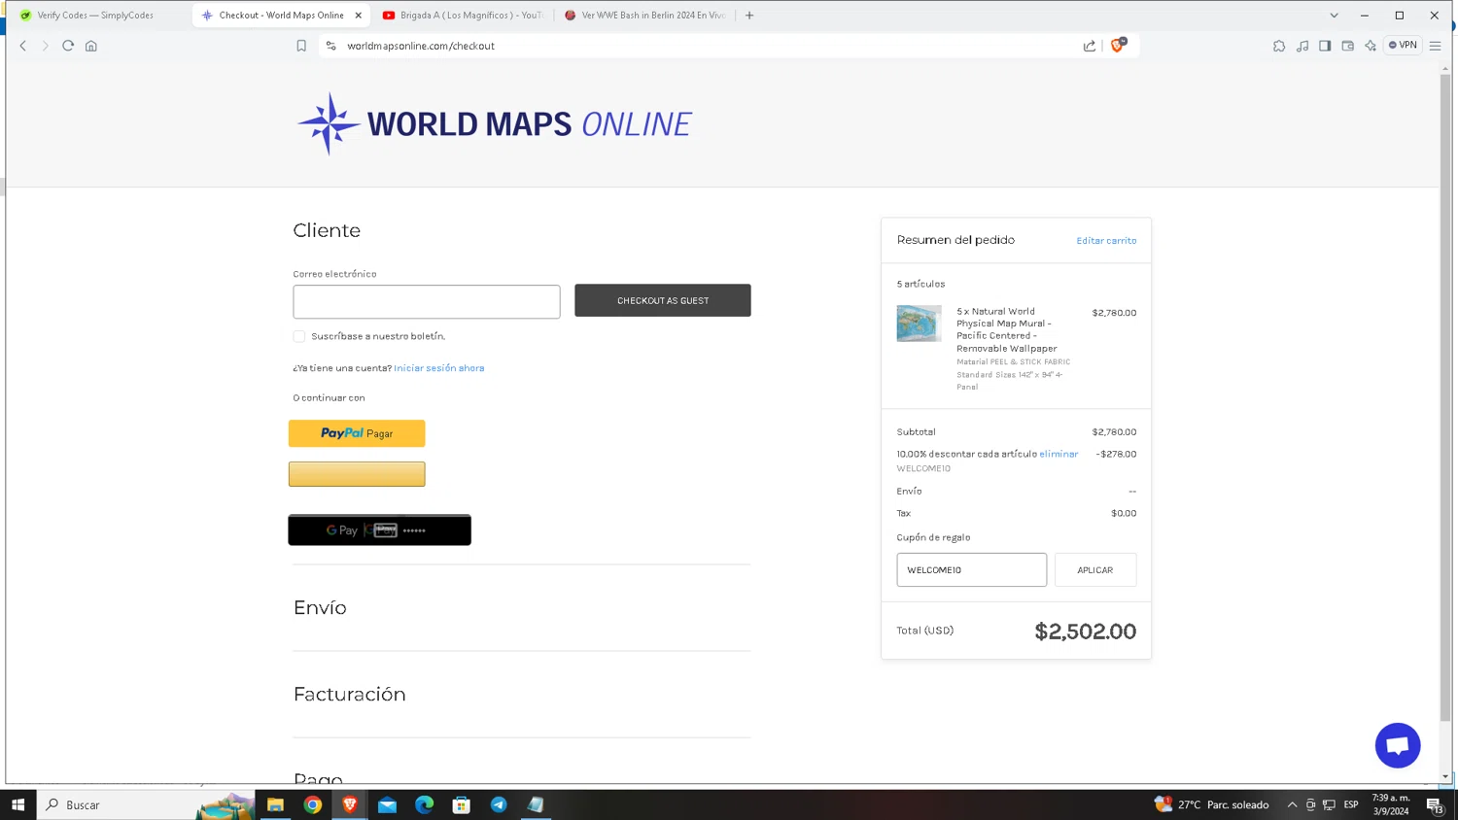Share this page from address bar
The image size is (1458, 820).
point(1090,46)
